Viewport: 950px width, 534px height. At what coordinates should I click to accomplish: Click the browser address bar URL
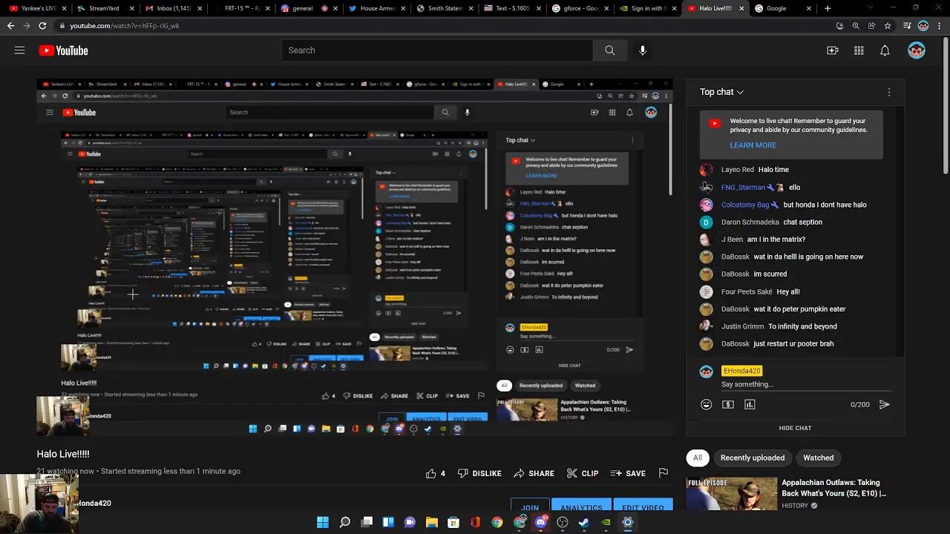coord(125,25)
